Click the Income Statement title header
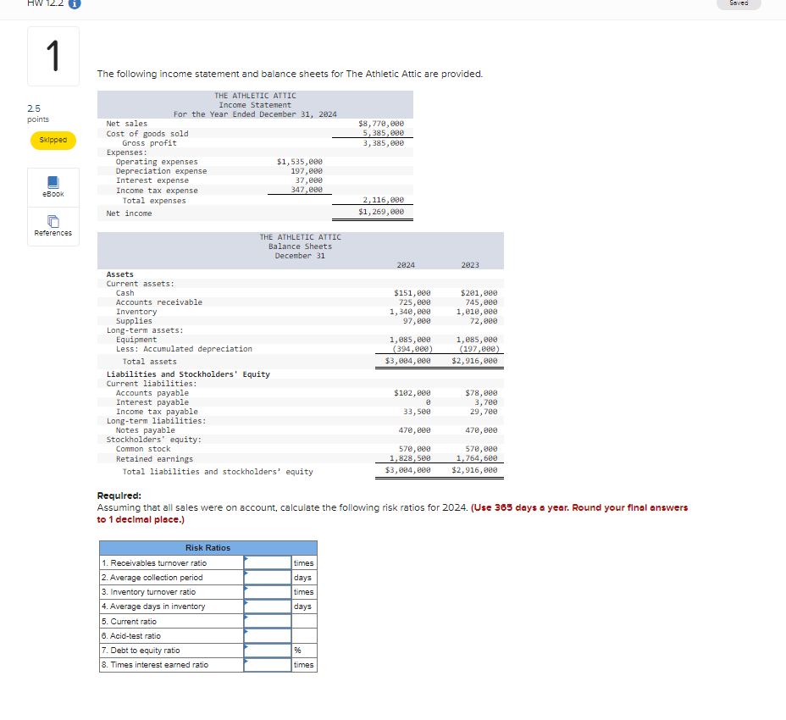The image size is (786, 720). [x=255, y=105]
